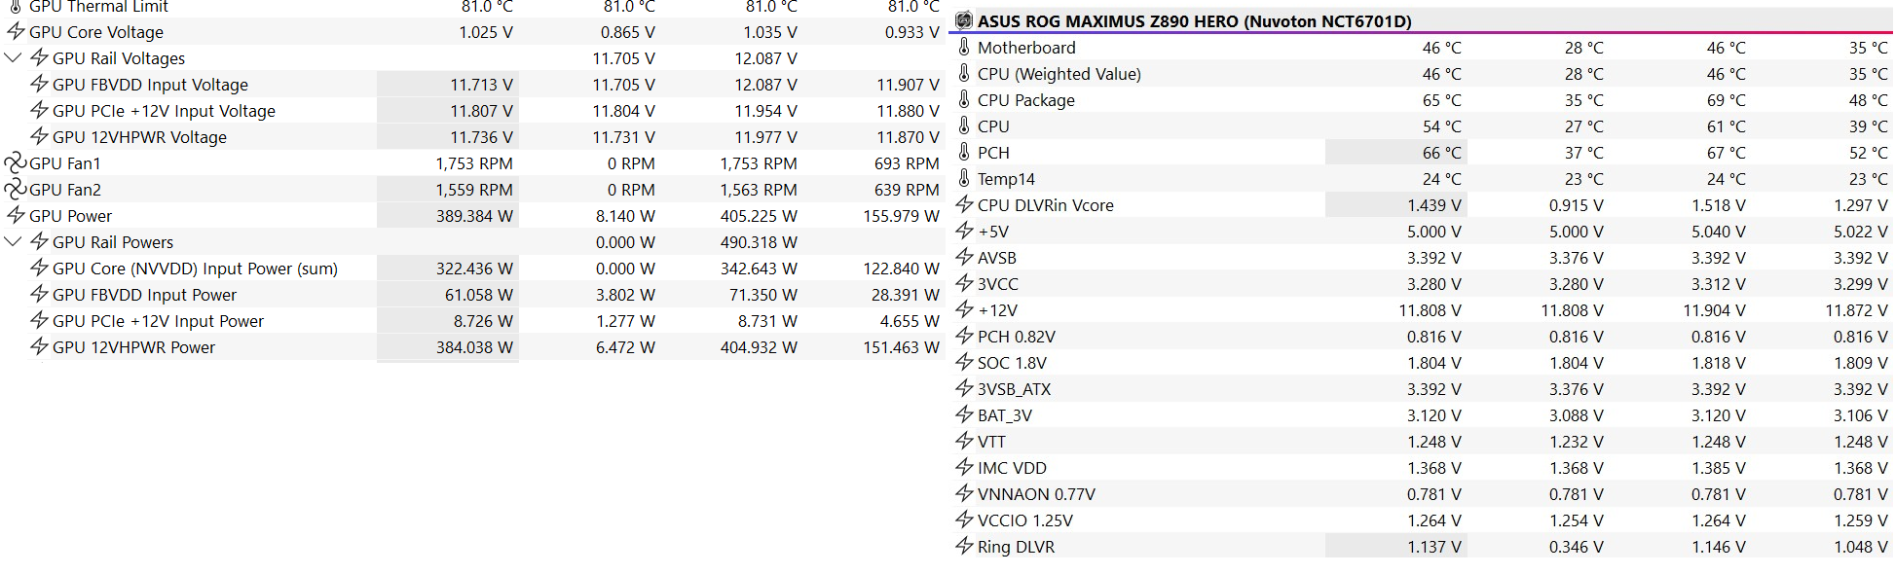Click the GPU 12VHPWR Voltage bolt icon
The image size is (1895, 574).
pos(39,136)
